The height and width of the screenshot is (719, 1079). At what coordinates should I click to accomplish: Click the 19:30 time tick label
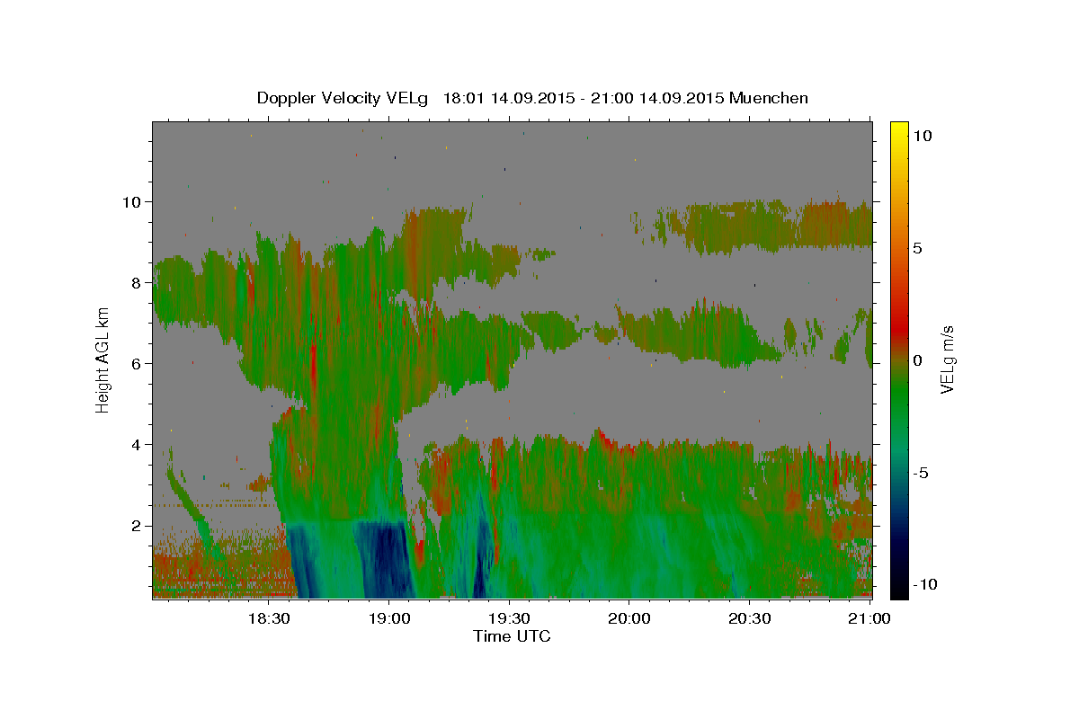pos(509,619)
